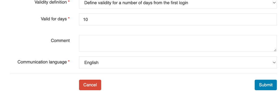Viewport: 280px width, 97px height.
Task: Click the value 10 in the days field
Action: coord(85,19)
